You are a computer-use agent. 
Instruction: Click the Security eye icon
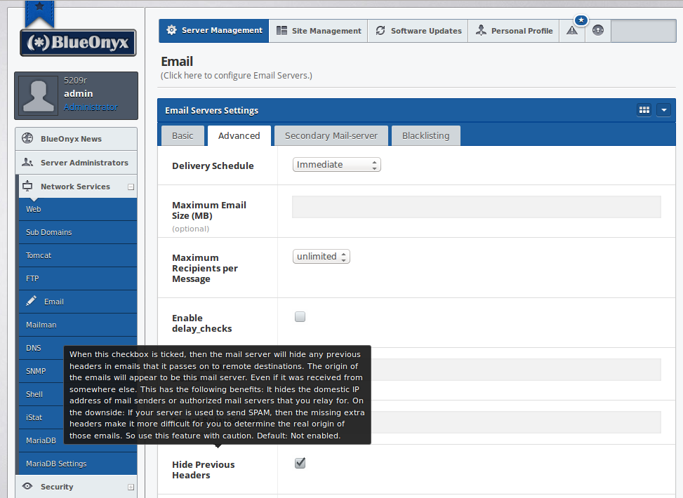pos(27,486)
